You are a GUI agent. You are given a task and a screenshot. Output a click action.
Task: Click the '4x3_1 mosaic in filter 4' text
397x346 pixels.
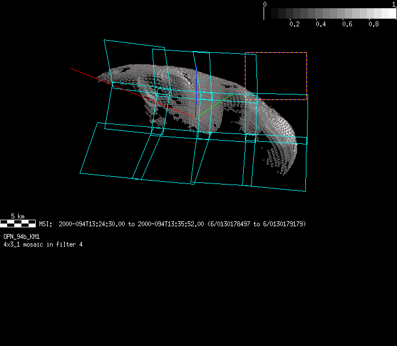coord(43,244)
